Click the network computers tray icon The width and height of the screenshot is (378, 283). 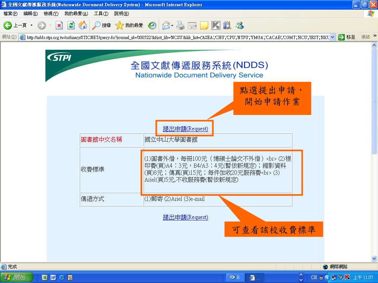point(334,277)
